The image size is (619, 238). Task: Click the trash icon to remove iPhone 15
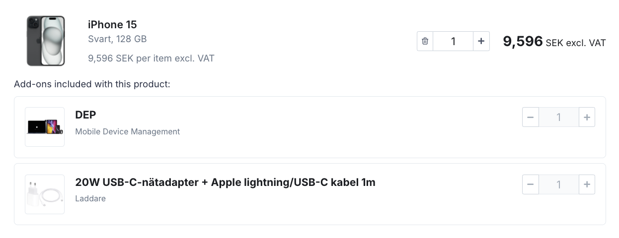pyautogui.click(x=425, y=41)
